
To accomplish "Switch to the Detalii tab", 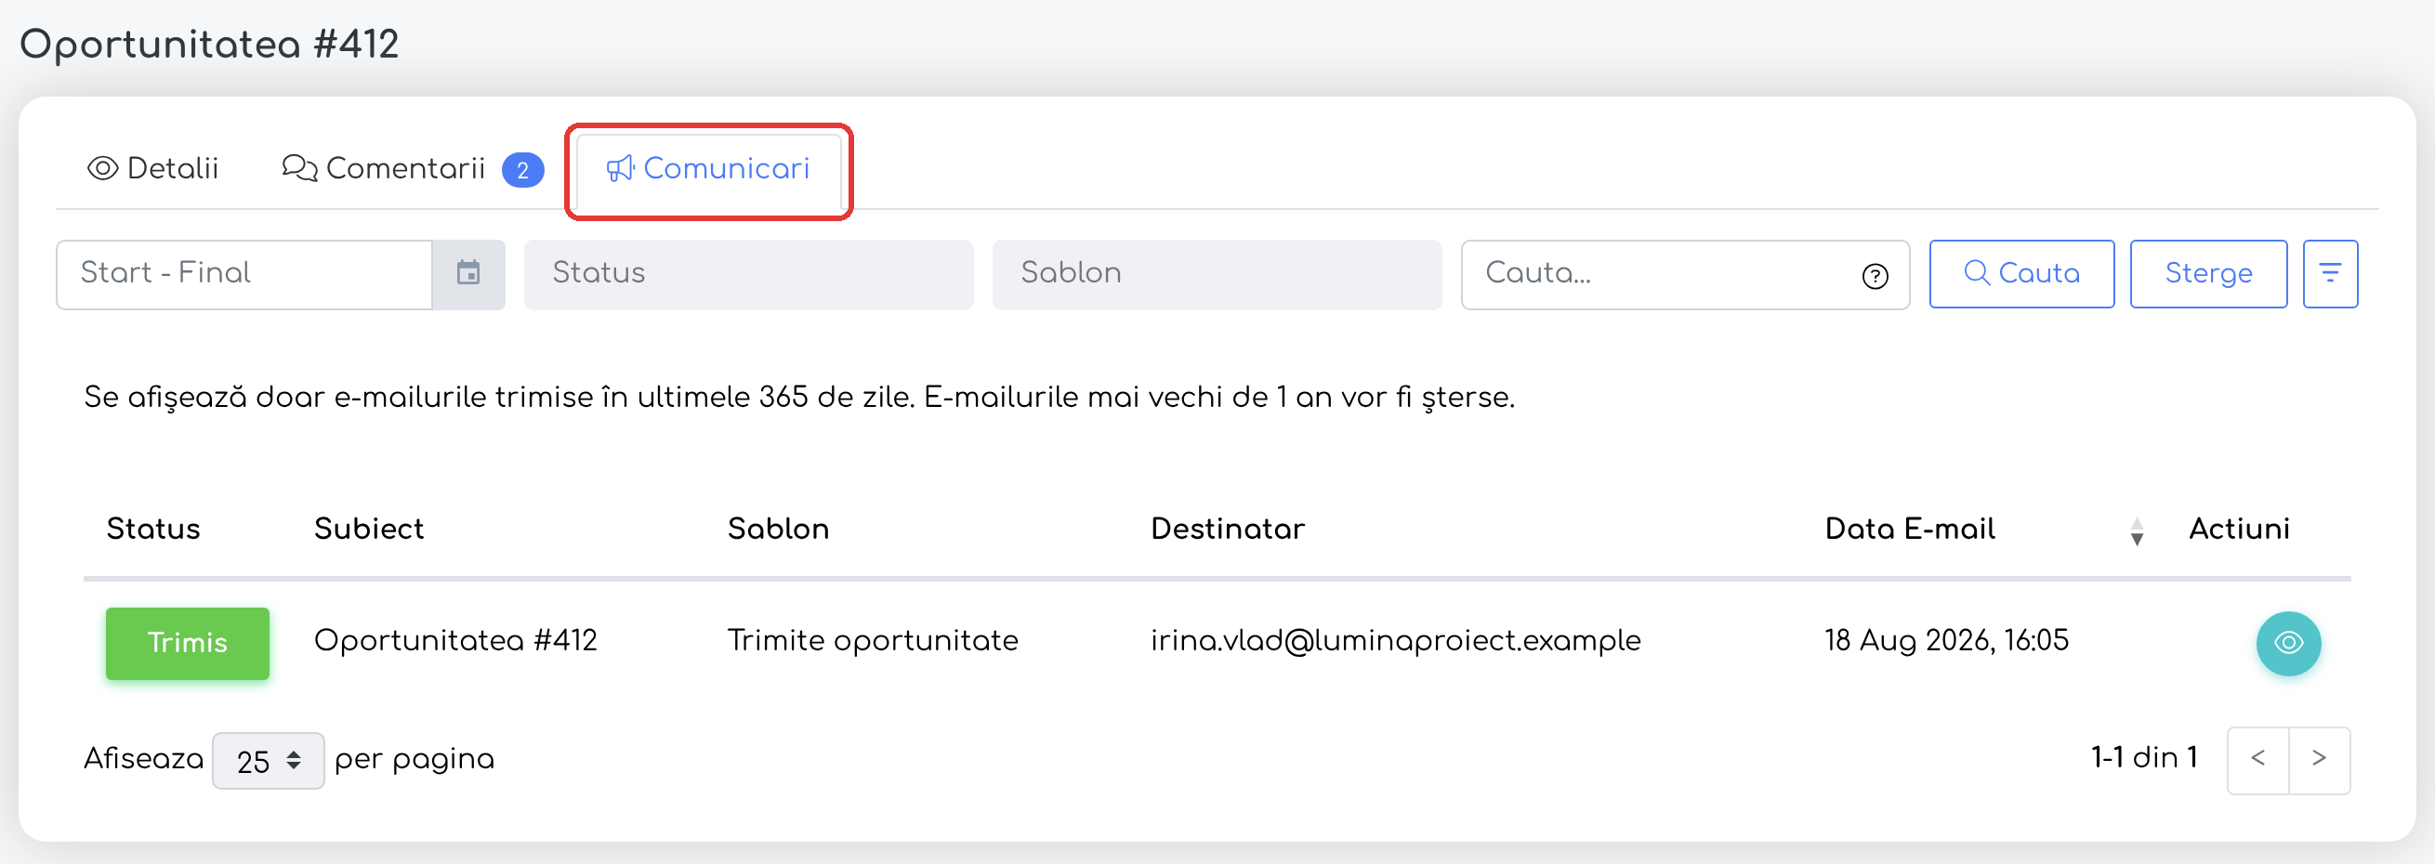I will [x=153, y=168].
